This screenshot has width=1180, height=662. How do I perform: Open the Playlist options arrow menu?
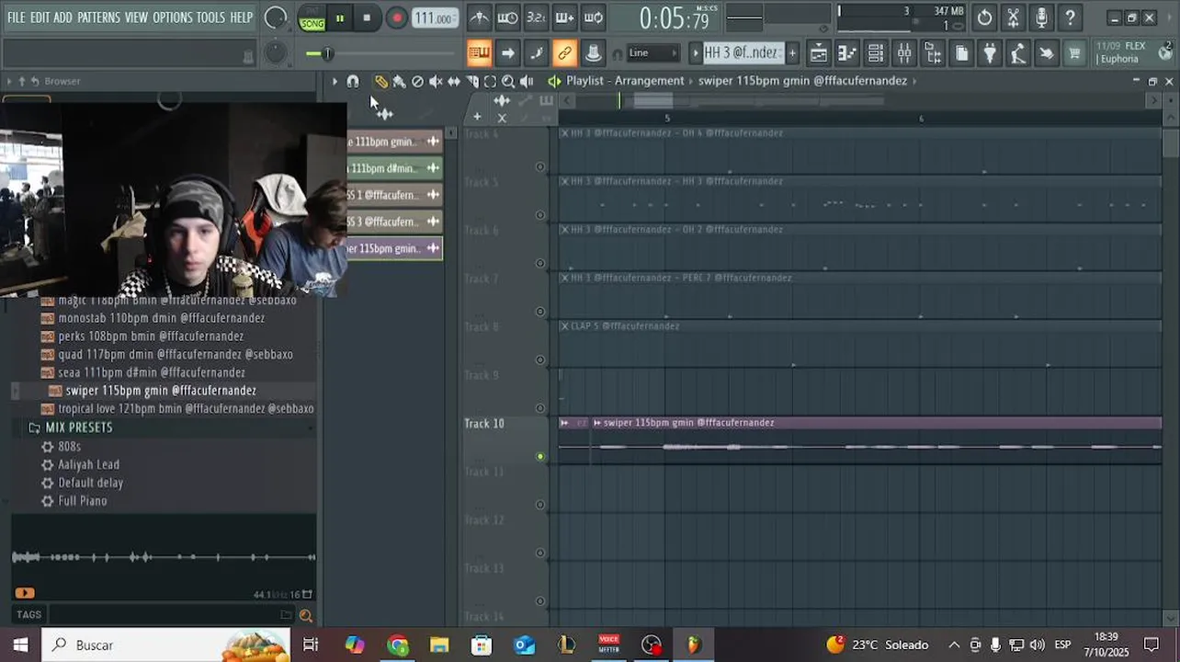coord(335,82)
